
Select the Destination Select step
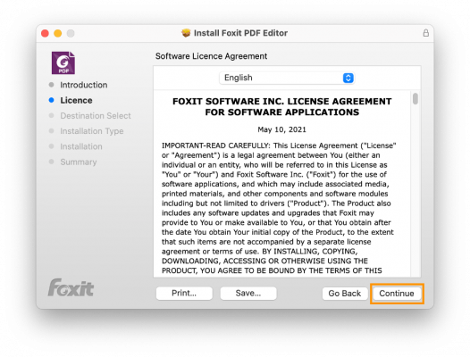click(x=96, y=116)
